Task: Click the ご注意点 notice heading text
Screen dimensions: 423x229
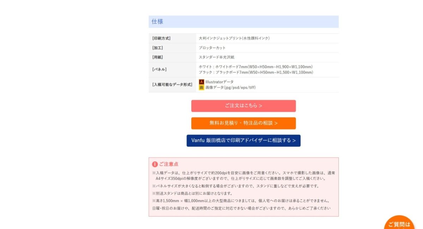Action: (168, 164)
